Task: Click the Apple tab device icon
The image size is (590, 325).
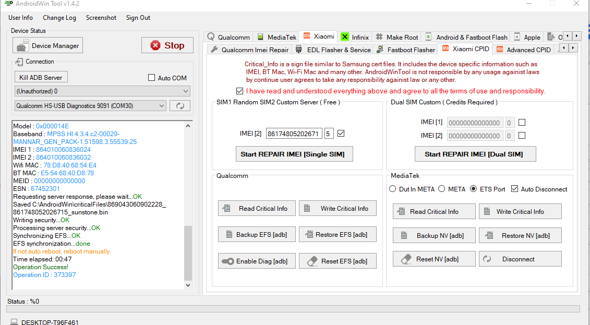Action: [517, 37]
